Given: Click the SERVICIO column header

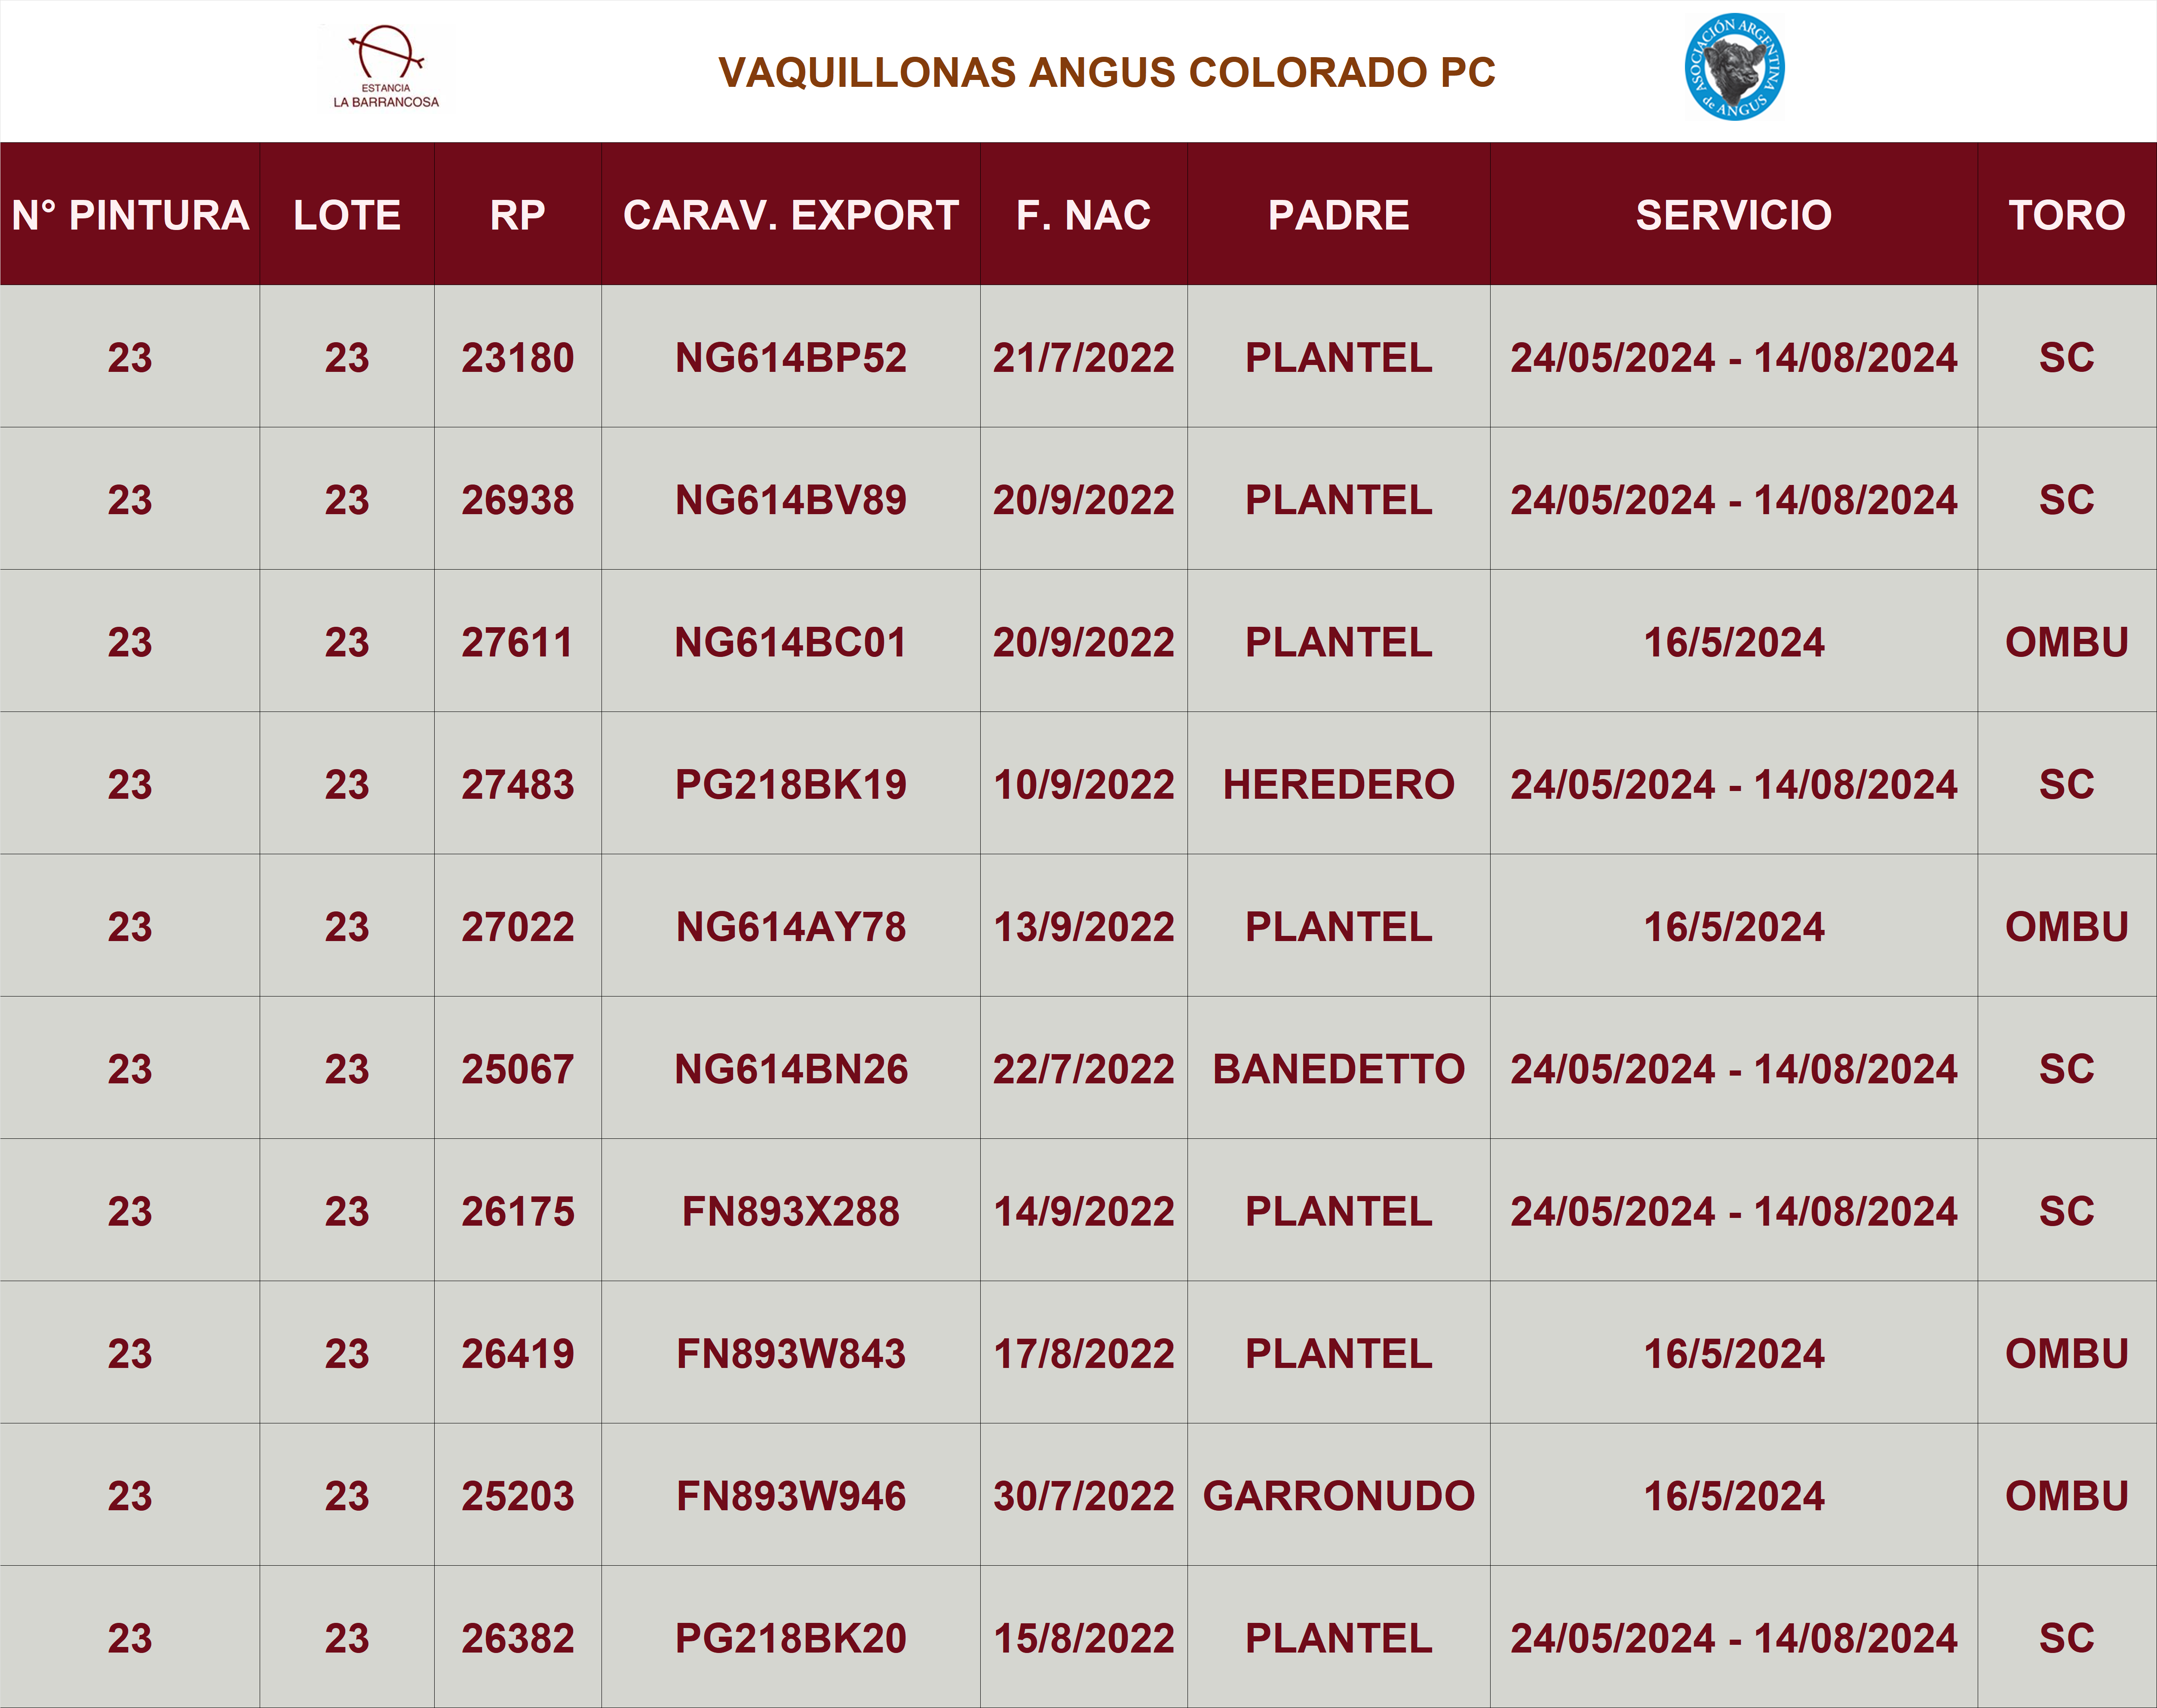Looking at the screenshot, I should point(1733,215).
